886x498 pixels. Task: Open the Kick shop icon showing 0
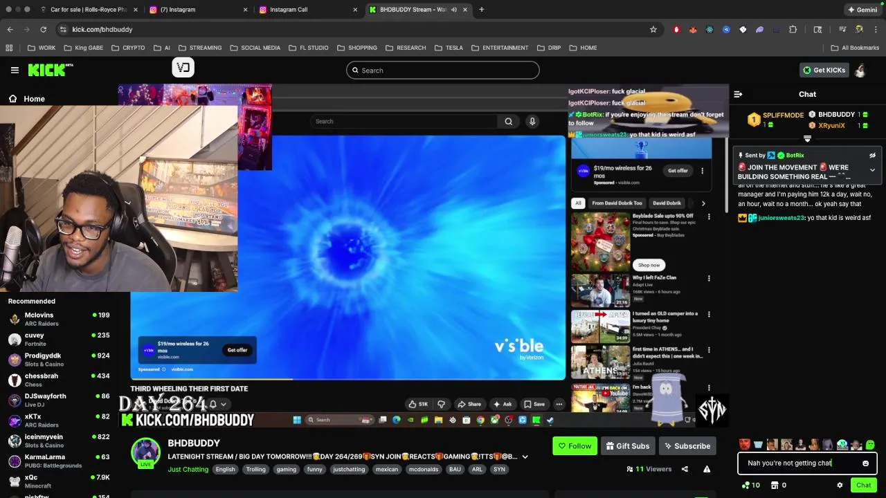778,486
